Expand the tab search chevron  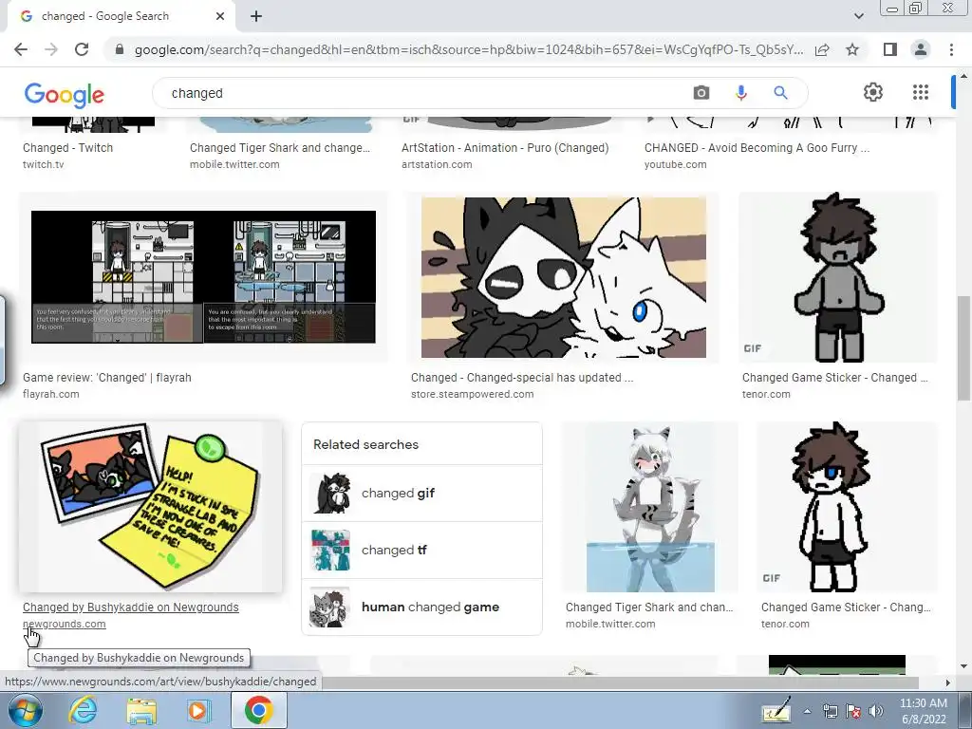click(x=858, y=16)
